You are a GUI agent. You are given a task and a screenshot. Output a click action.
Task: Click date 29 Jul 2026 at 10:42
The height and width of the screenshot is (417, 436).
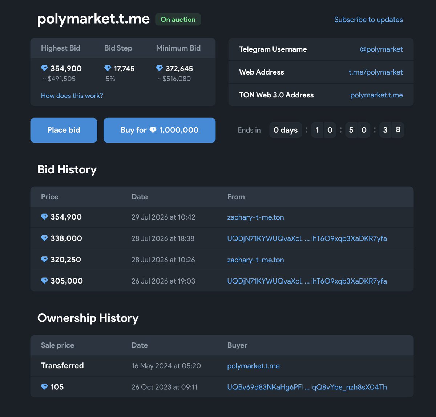click(x=163, y=217)
